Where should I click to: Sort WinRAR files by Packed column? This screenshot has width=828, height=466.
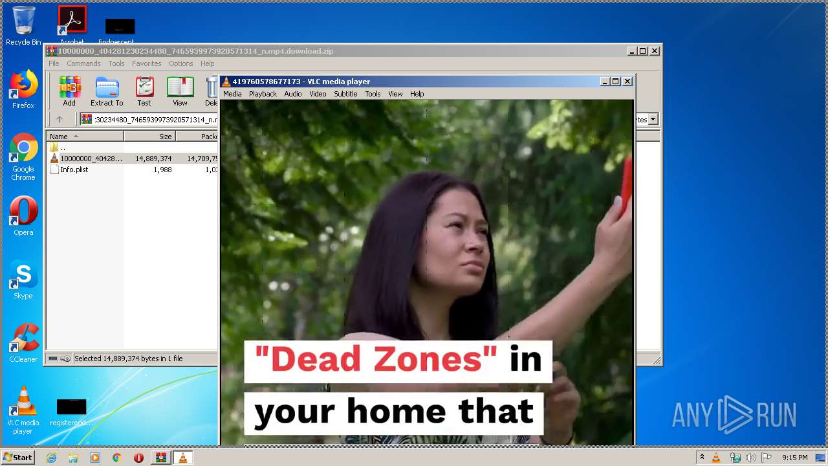click(x=197, y=137)
